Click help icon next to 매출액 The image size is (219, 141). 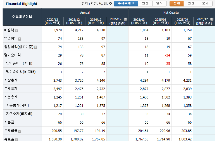(x=16, y=30)
